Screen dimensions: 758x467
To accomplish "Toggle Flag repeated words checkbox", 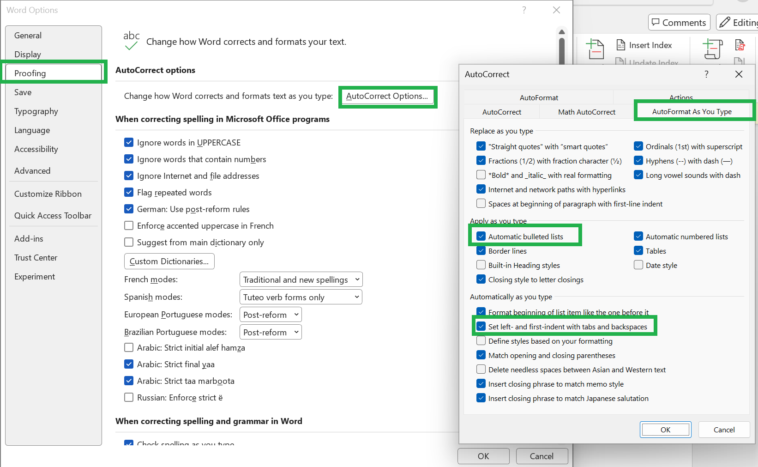I will tap(129, 192).
